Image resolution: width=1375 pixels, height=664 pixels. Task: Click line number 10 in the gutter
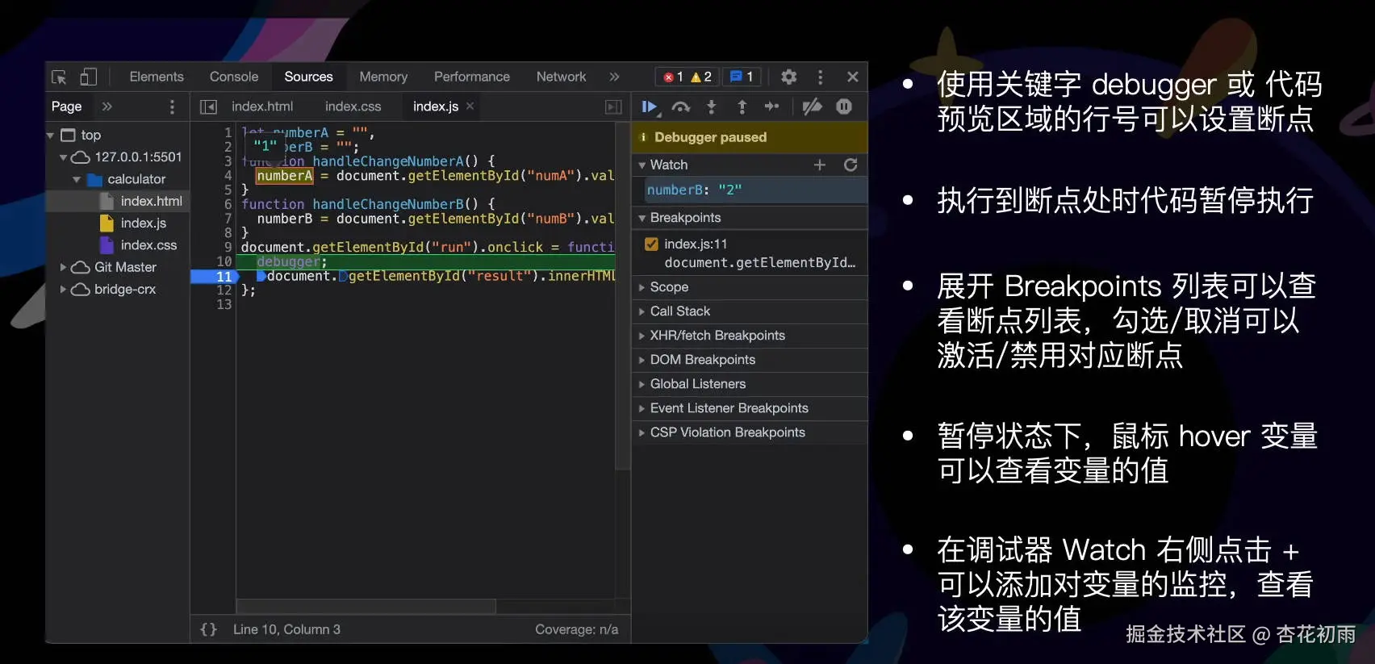point(224,261)
